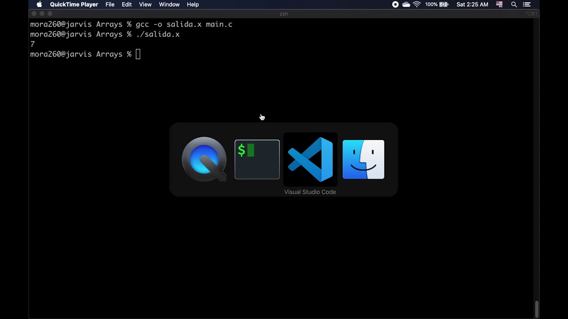The image size is (568, 319).
Task: Select Finder icon in the app switcher
Action: pyautogui.click(x=363, y=159)
